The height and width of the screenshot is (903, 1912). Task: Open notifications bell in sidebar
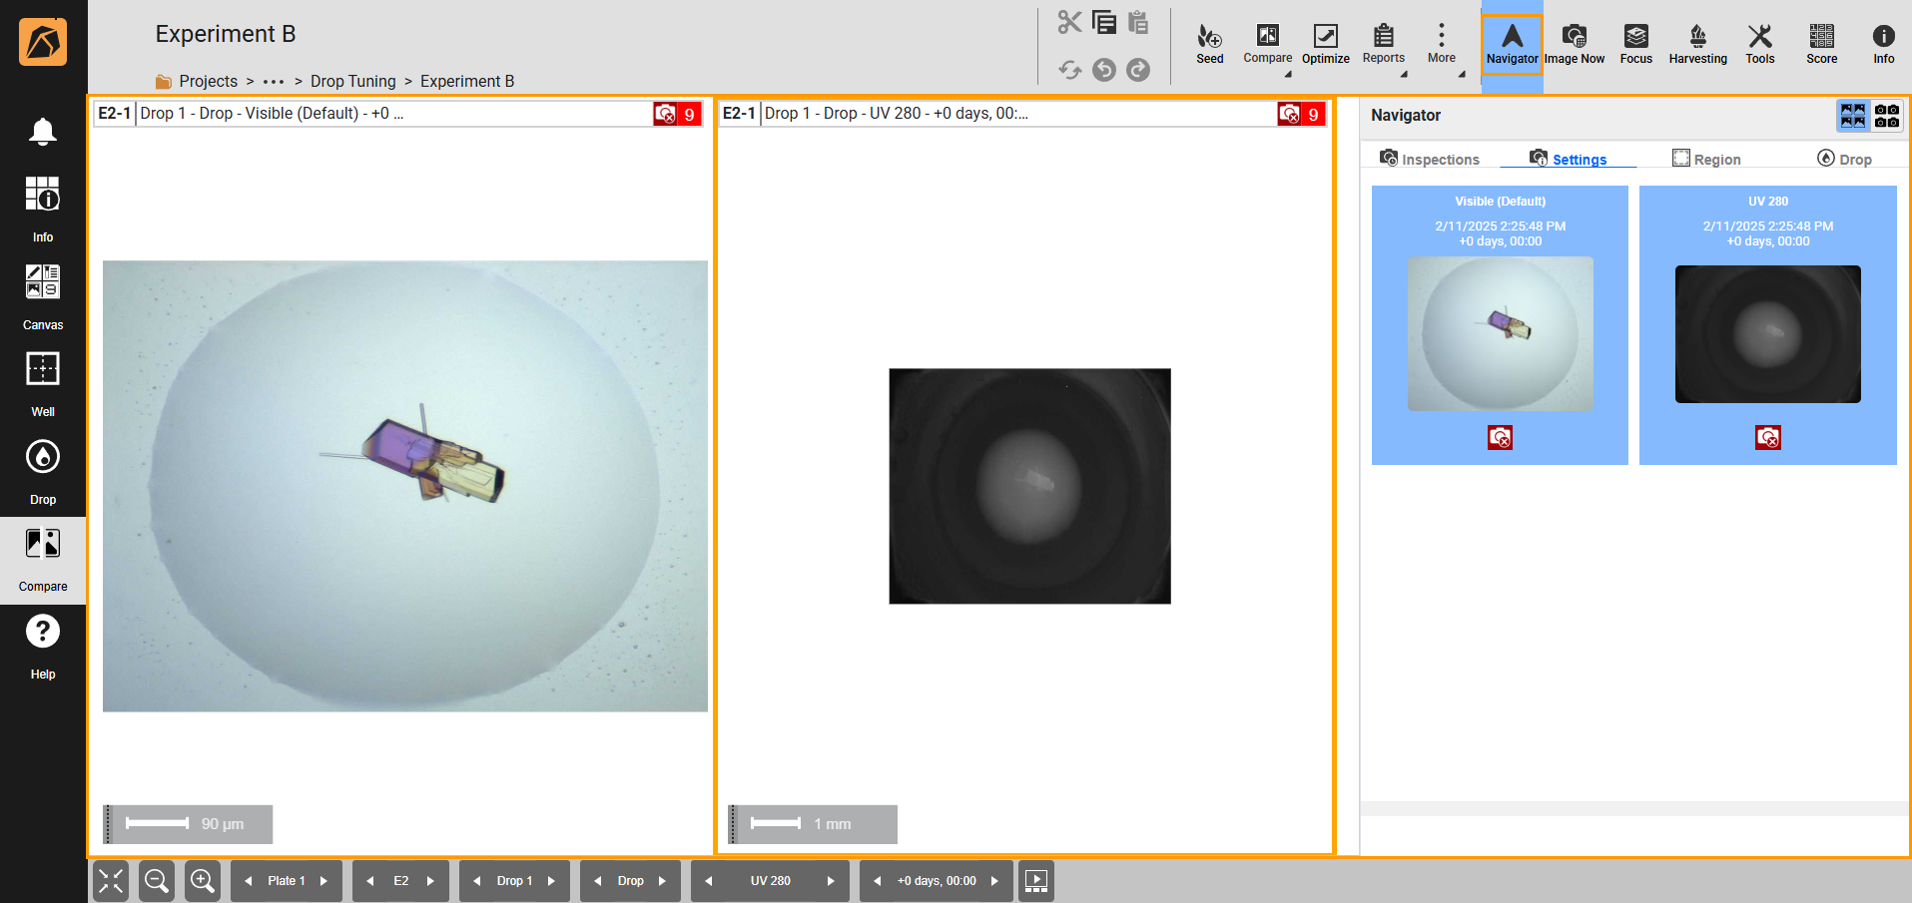click(43, 132)
